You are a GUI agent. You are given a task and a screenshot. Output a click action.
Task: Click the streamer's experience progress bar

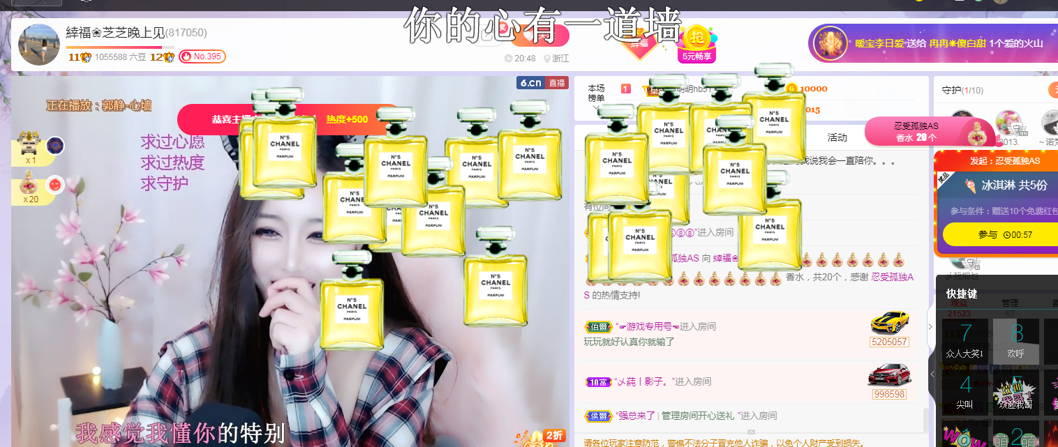(x=120, y=47)
